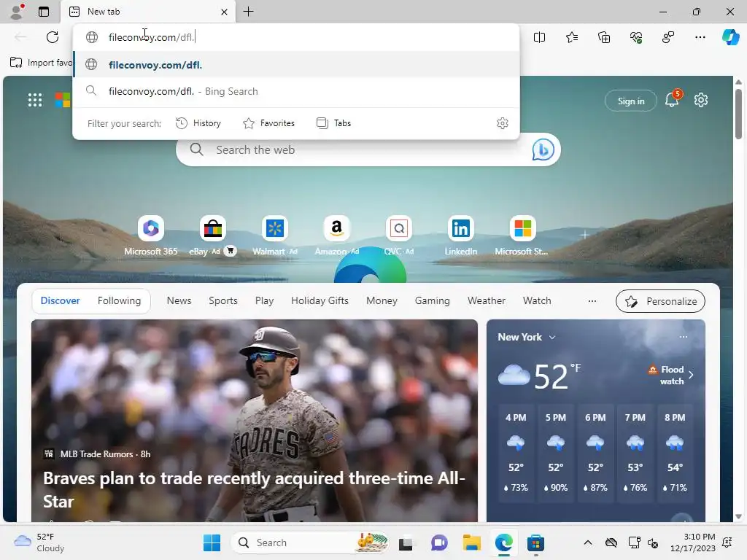
Task: Open Chat app from taskbar
Action: (x=438, y=542)
